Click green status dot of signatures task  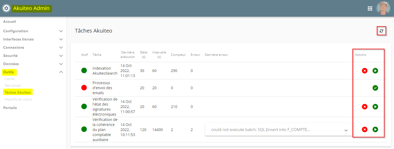click(x=84, y=106)
